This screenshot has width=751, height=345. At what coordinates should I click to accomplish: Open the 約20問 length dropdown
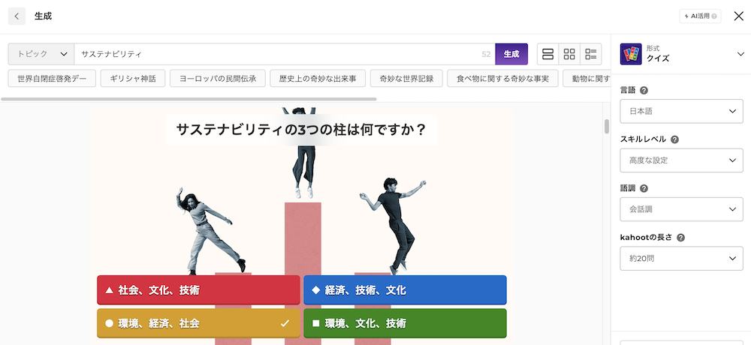[681, 259]
